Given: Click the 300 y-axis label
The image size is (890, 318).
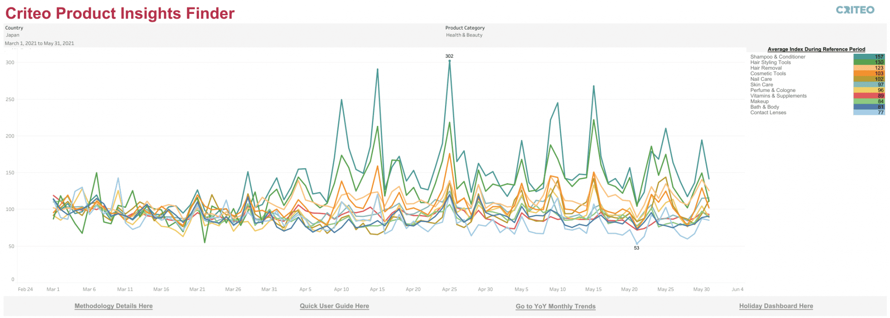Looking at the screenshot, I should (10, 62).
